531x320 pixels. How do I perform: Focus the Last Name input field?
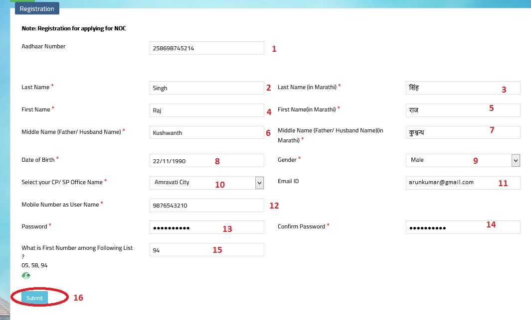206,88
